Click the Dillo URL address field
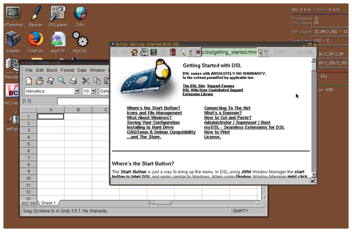Screen dimensions: 352x232 pos(229,52)
